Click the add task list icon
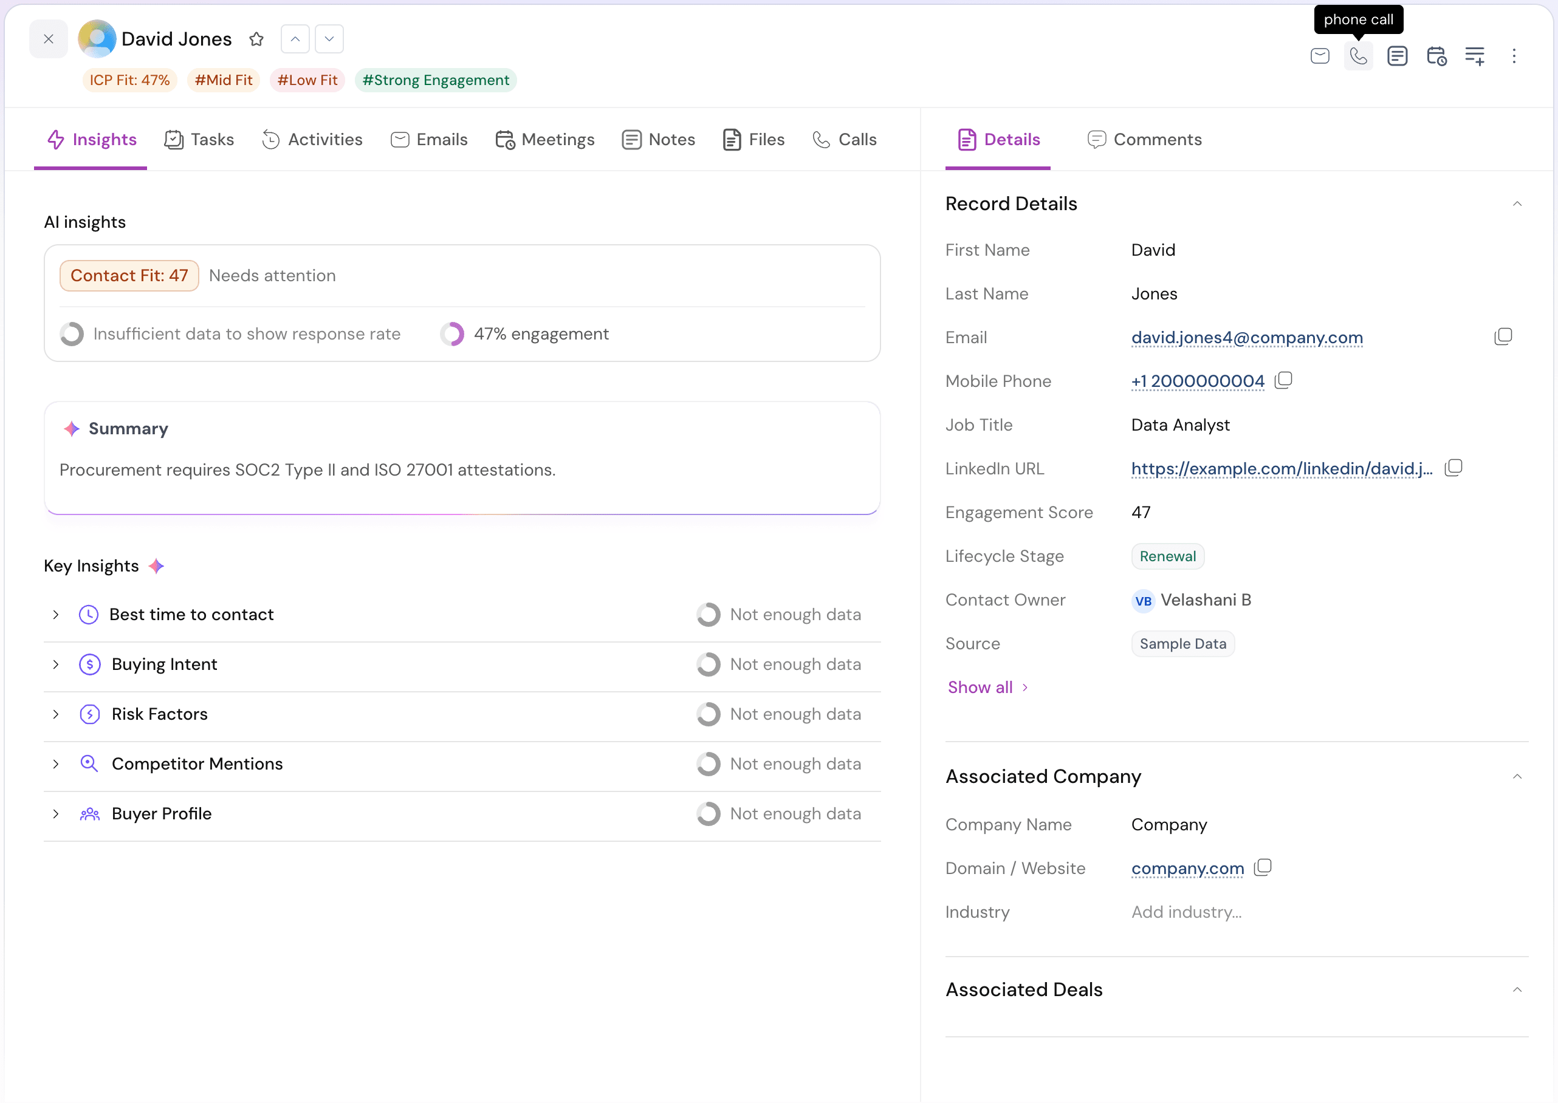 1475,56
